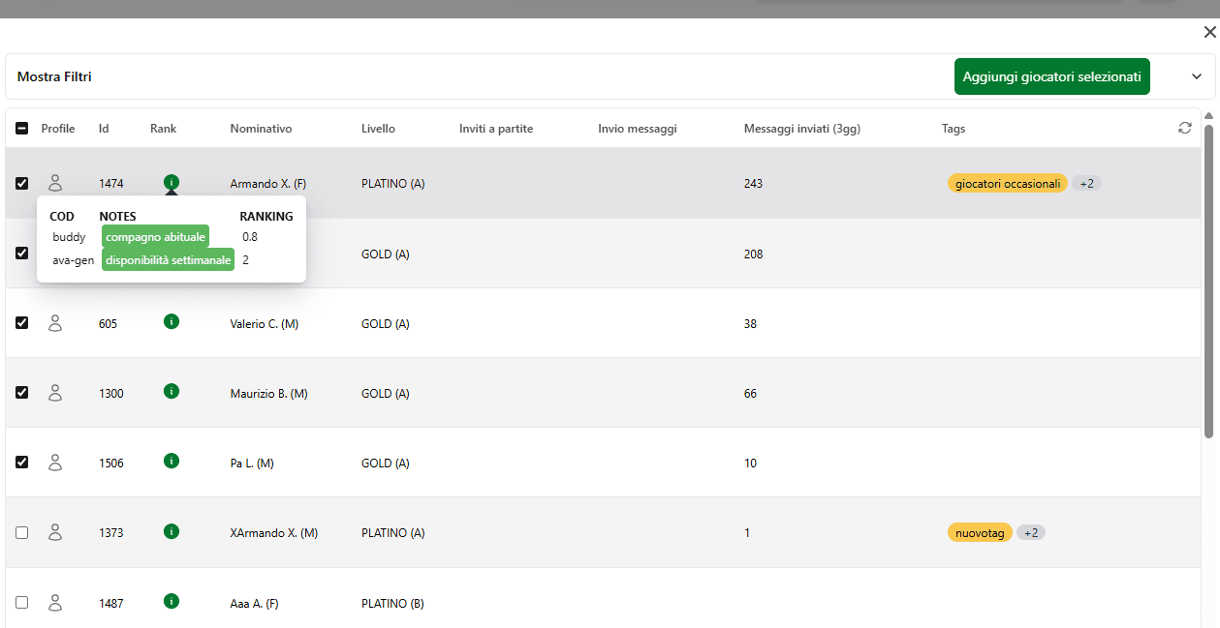Viewport: 1220px width, 628px height.
Task: Click Id value 1373
Action: [111, 533]
